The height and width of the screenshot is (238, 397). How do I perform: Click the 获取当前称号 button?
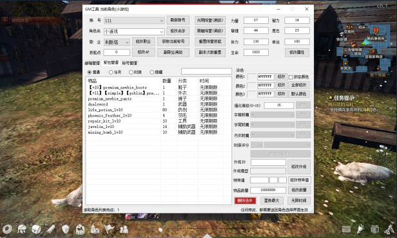pyautogui.click(x=173, y=41)
